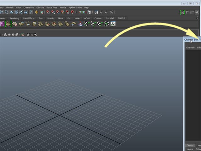The height and width of the screenshot is (151, 201).
Task: Click the green-bracketed pyramid shelf icon
Action: (8, 24)
